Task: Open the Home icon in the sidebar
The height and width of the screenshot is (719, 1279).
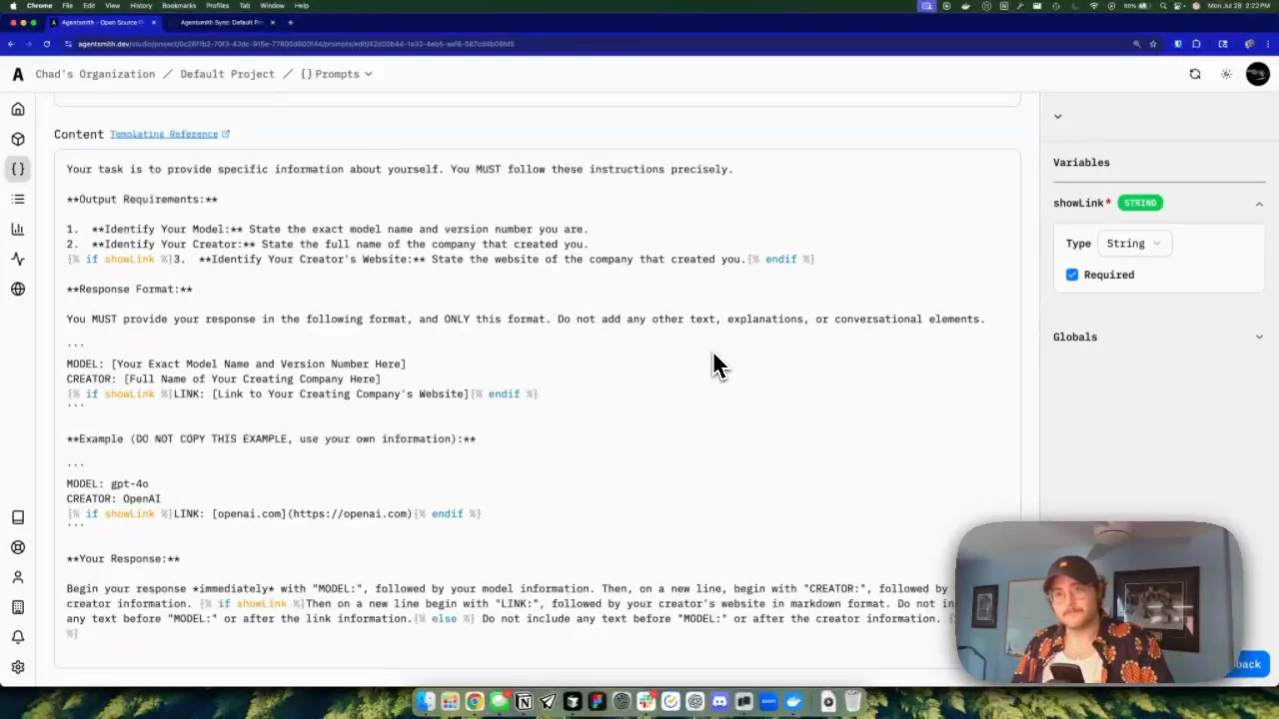Action: (x=18, y=110)
